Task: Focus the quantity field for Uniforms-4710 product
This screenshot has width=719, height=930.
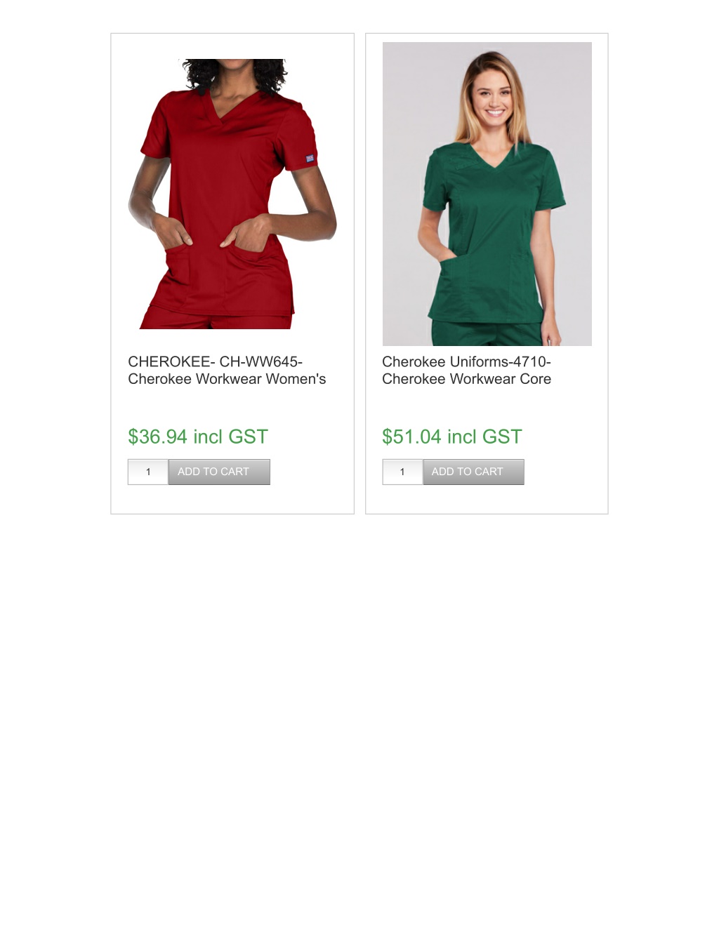Action: pos(402,472)
